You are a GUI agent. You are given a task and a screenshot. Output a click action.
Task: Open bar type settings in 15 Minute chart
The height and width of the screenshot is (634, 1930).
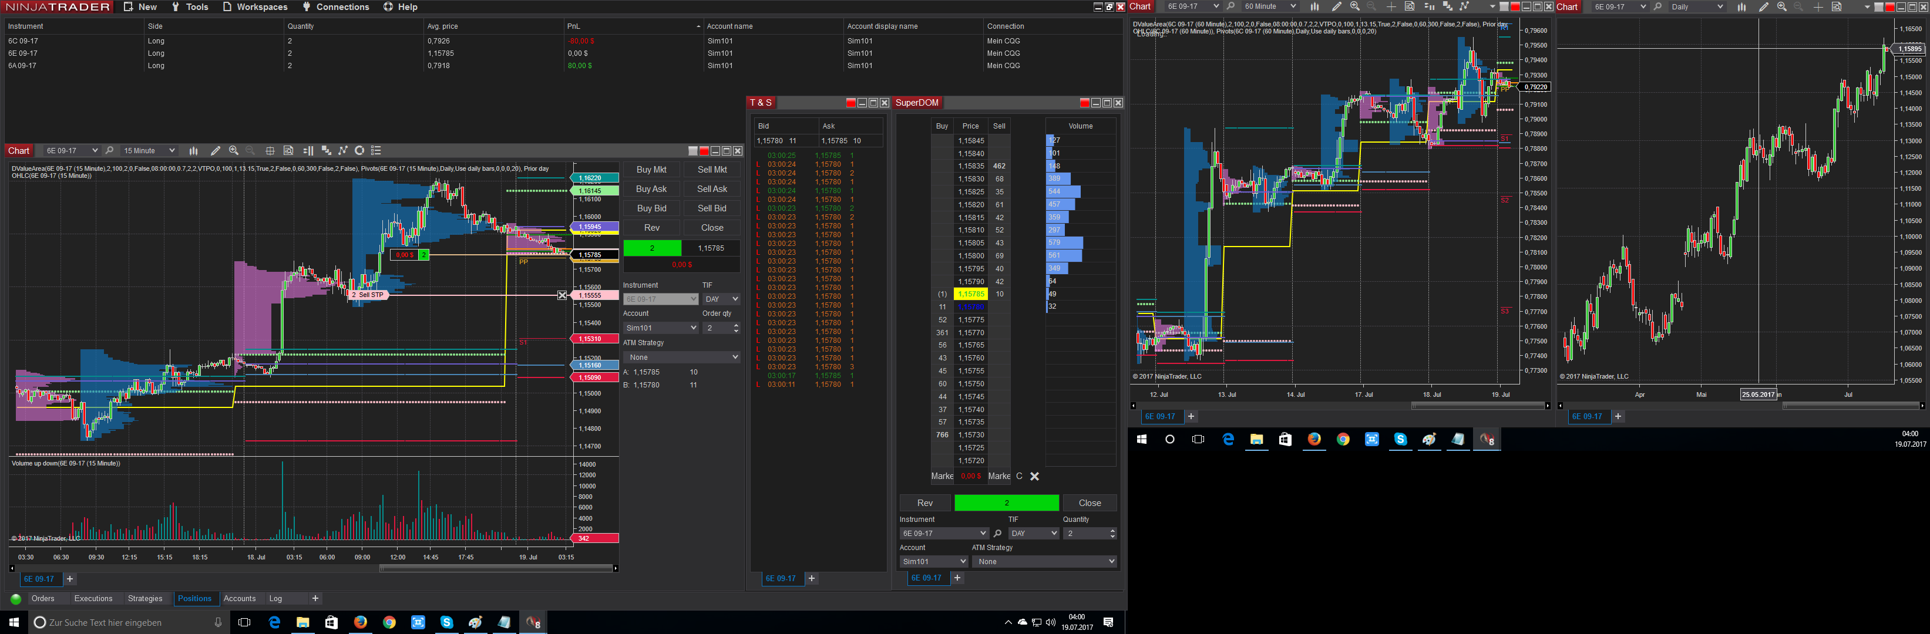193,150
